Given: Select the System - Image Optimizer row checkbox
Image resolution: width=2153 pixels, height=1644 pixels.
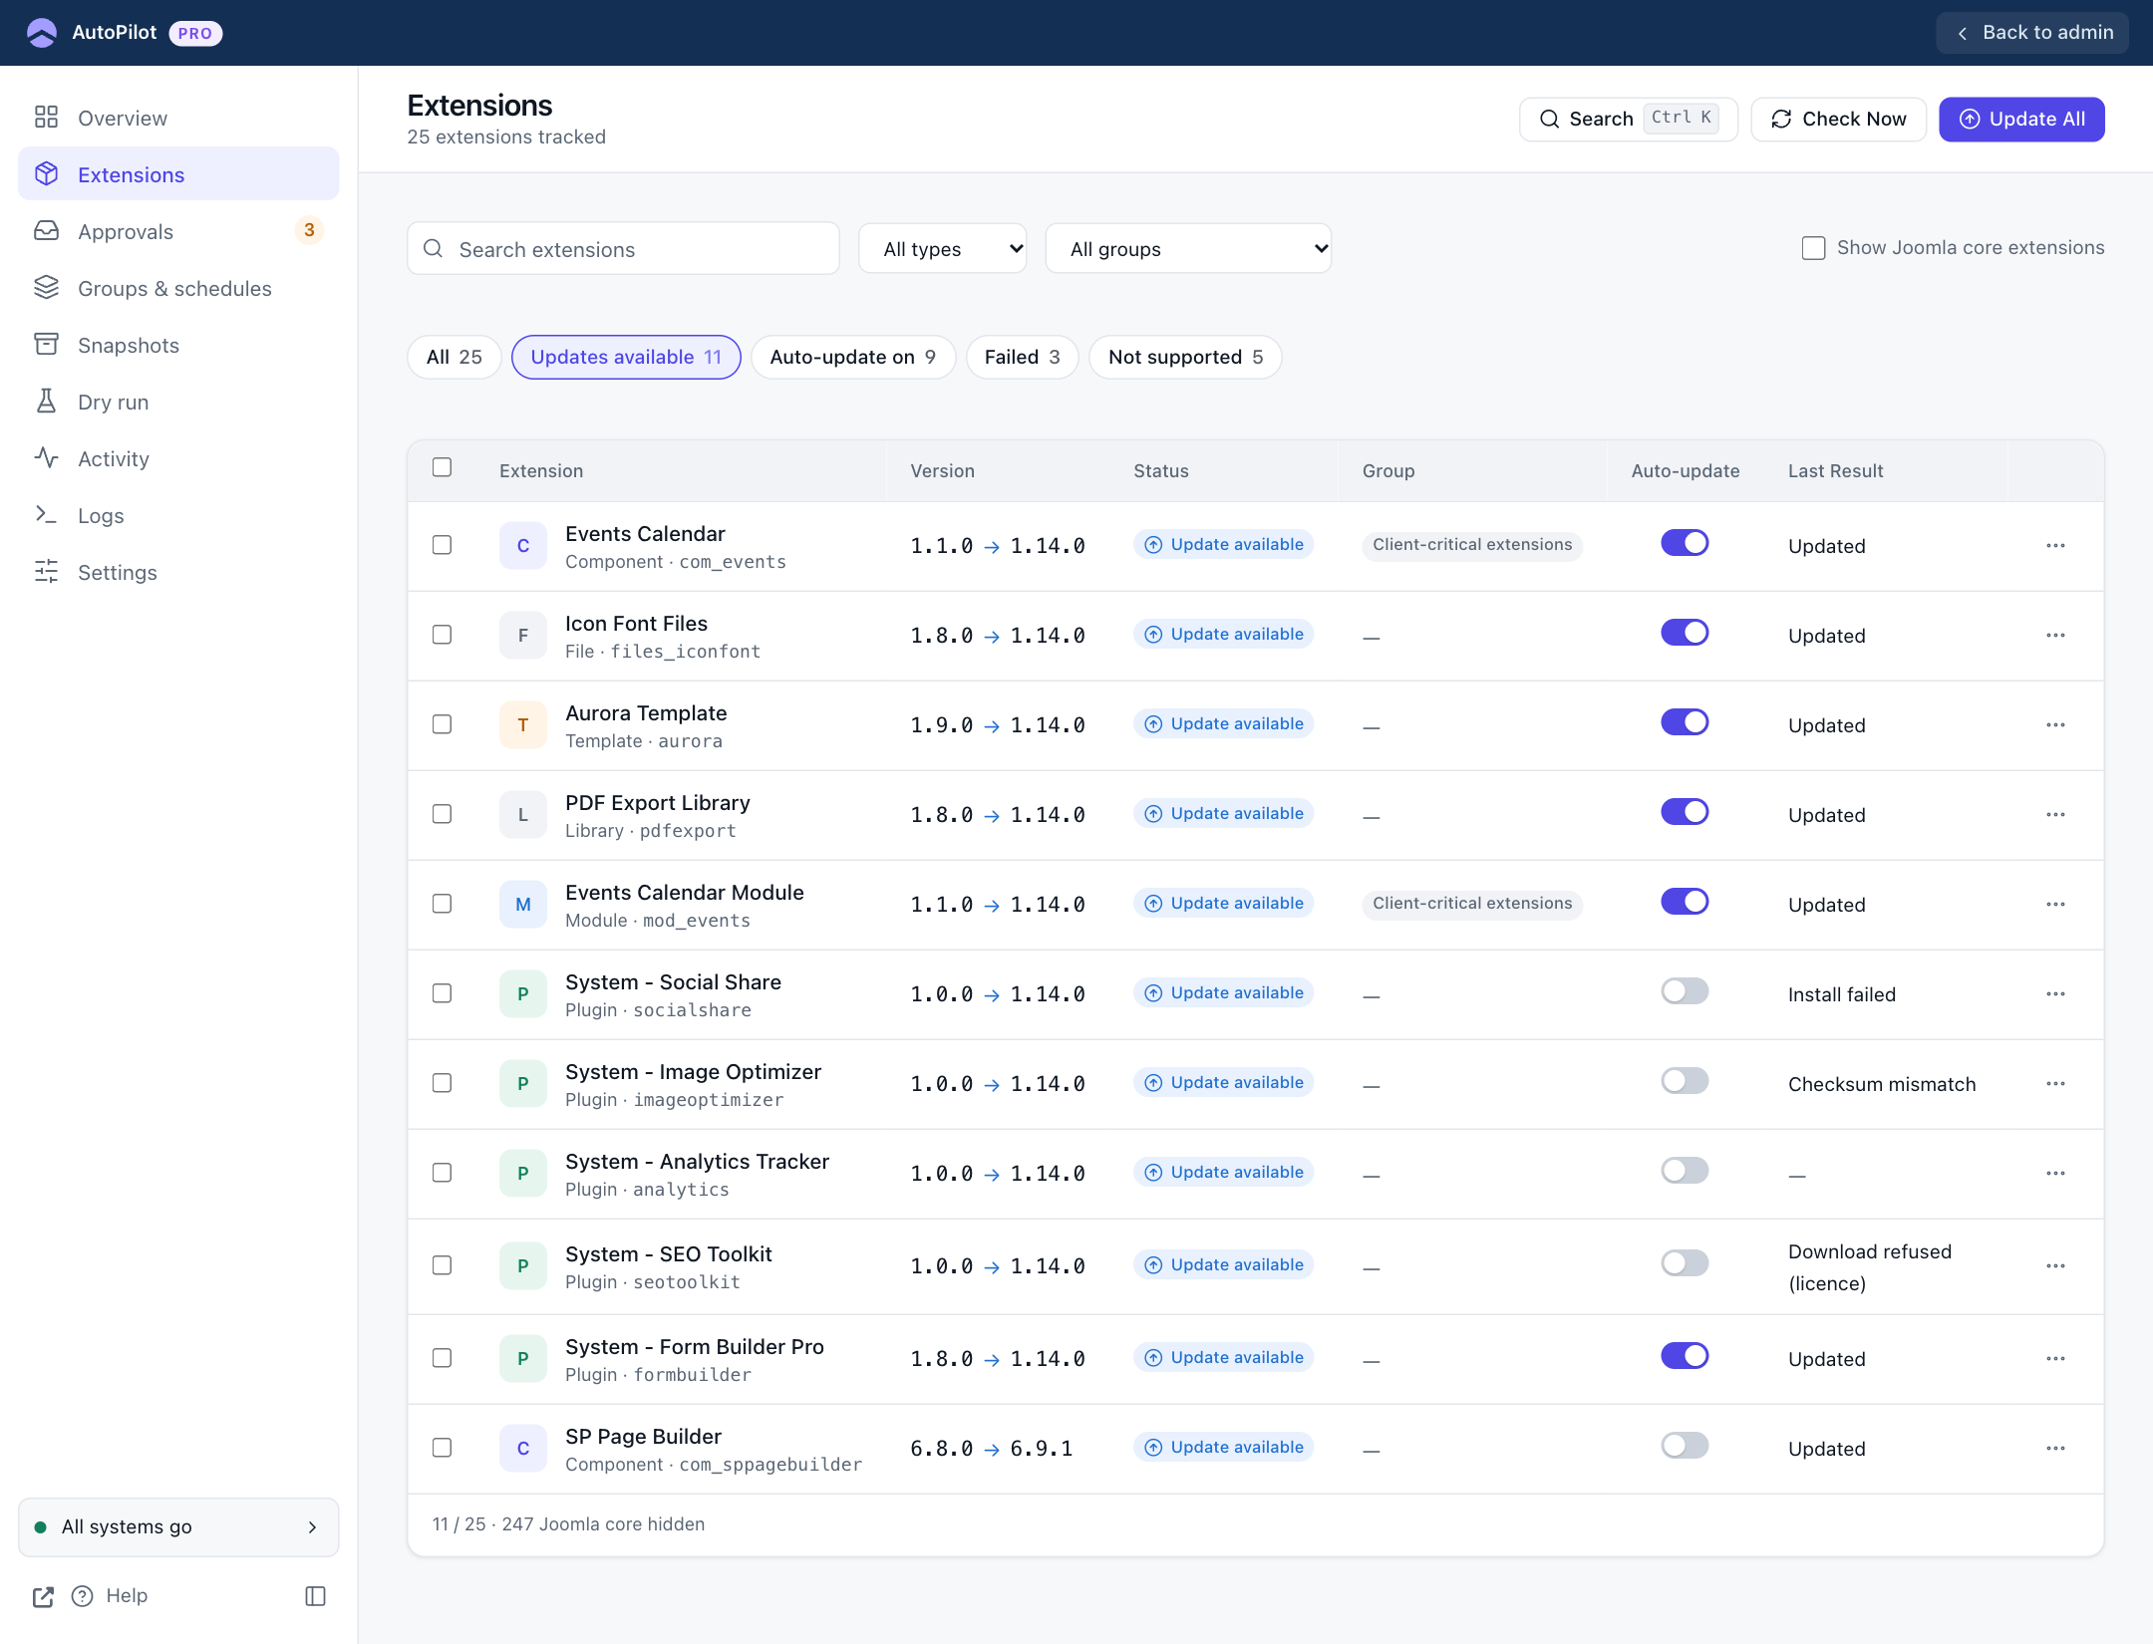Looking at the screenshot, I should [x=442, y=1083].
